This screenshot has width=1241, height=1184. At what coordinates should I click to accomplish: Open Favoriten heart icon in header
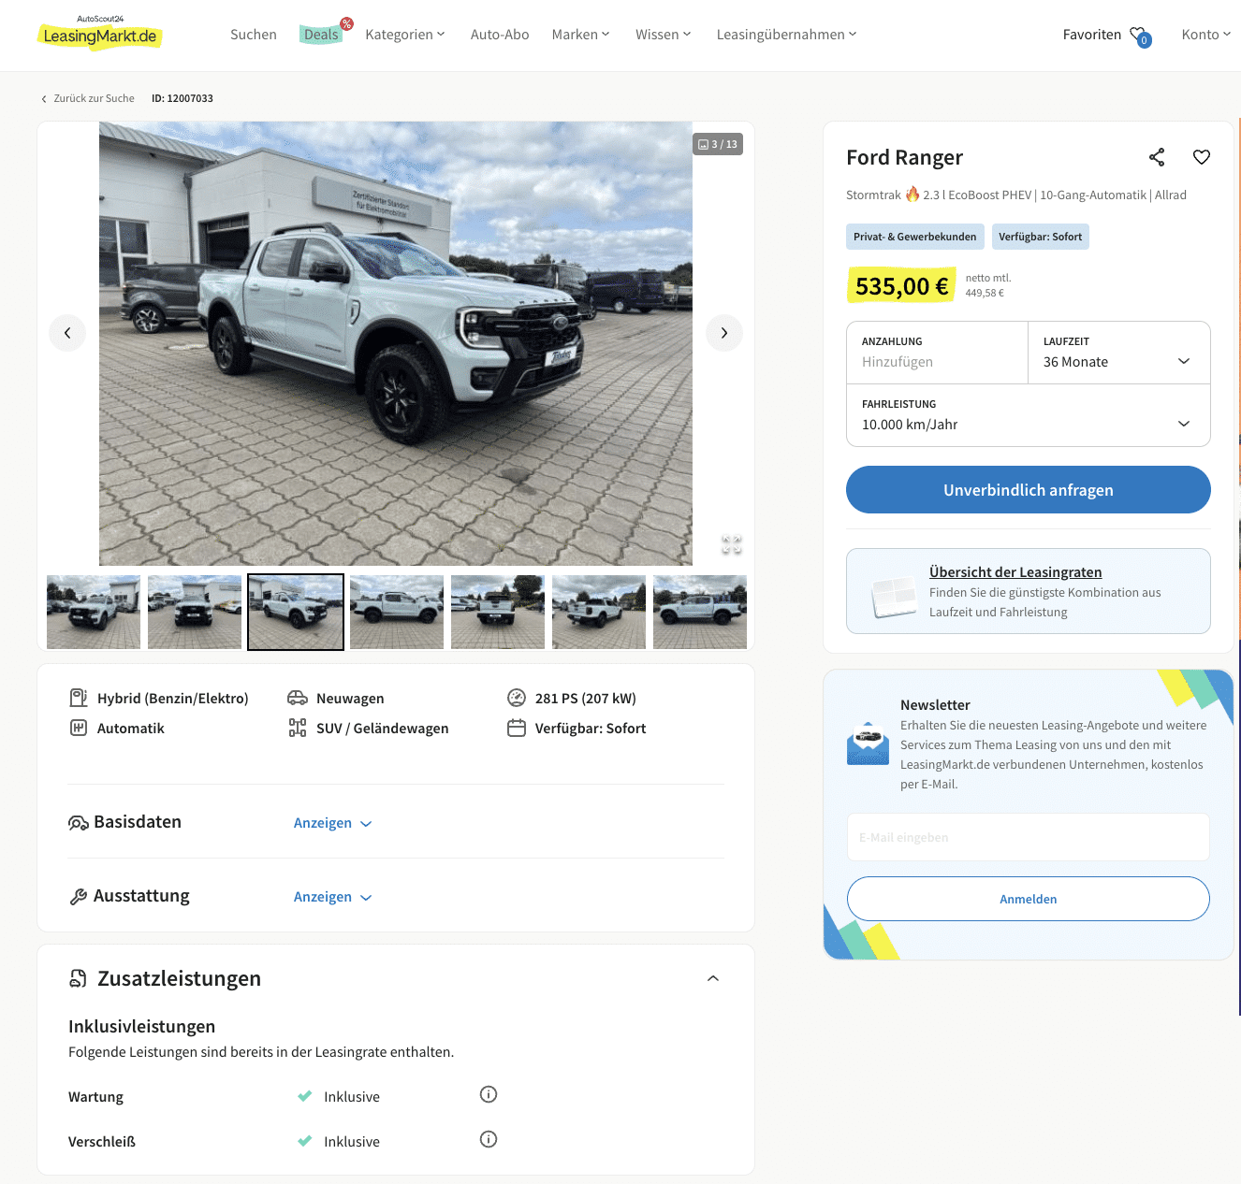pos(1139,36)
